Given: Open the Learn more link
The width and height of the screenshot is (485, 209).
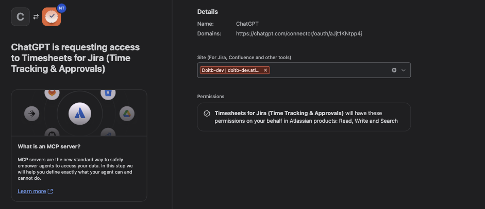Looking at the screenshot, I should tap(32, 191).
